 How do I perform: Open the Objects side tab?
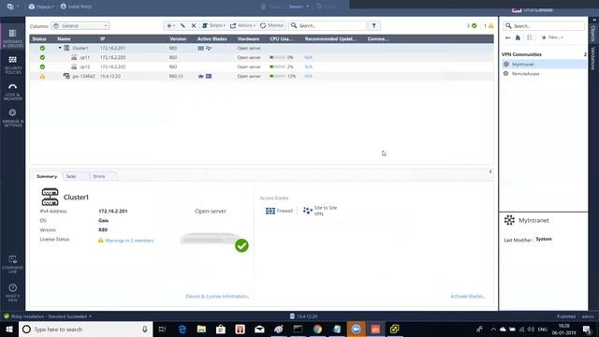pos(593,34)
